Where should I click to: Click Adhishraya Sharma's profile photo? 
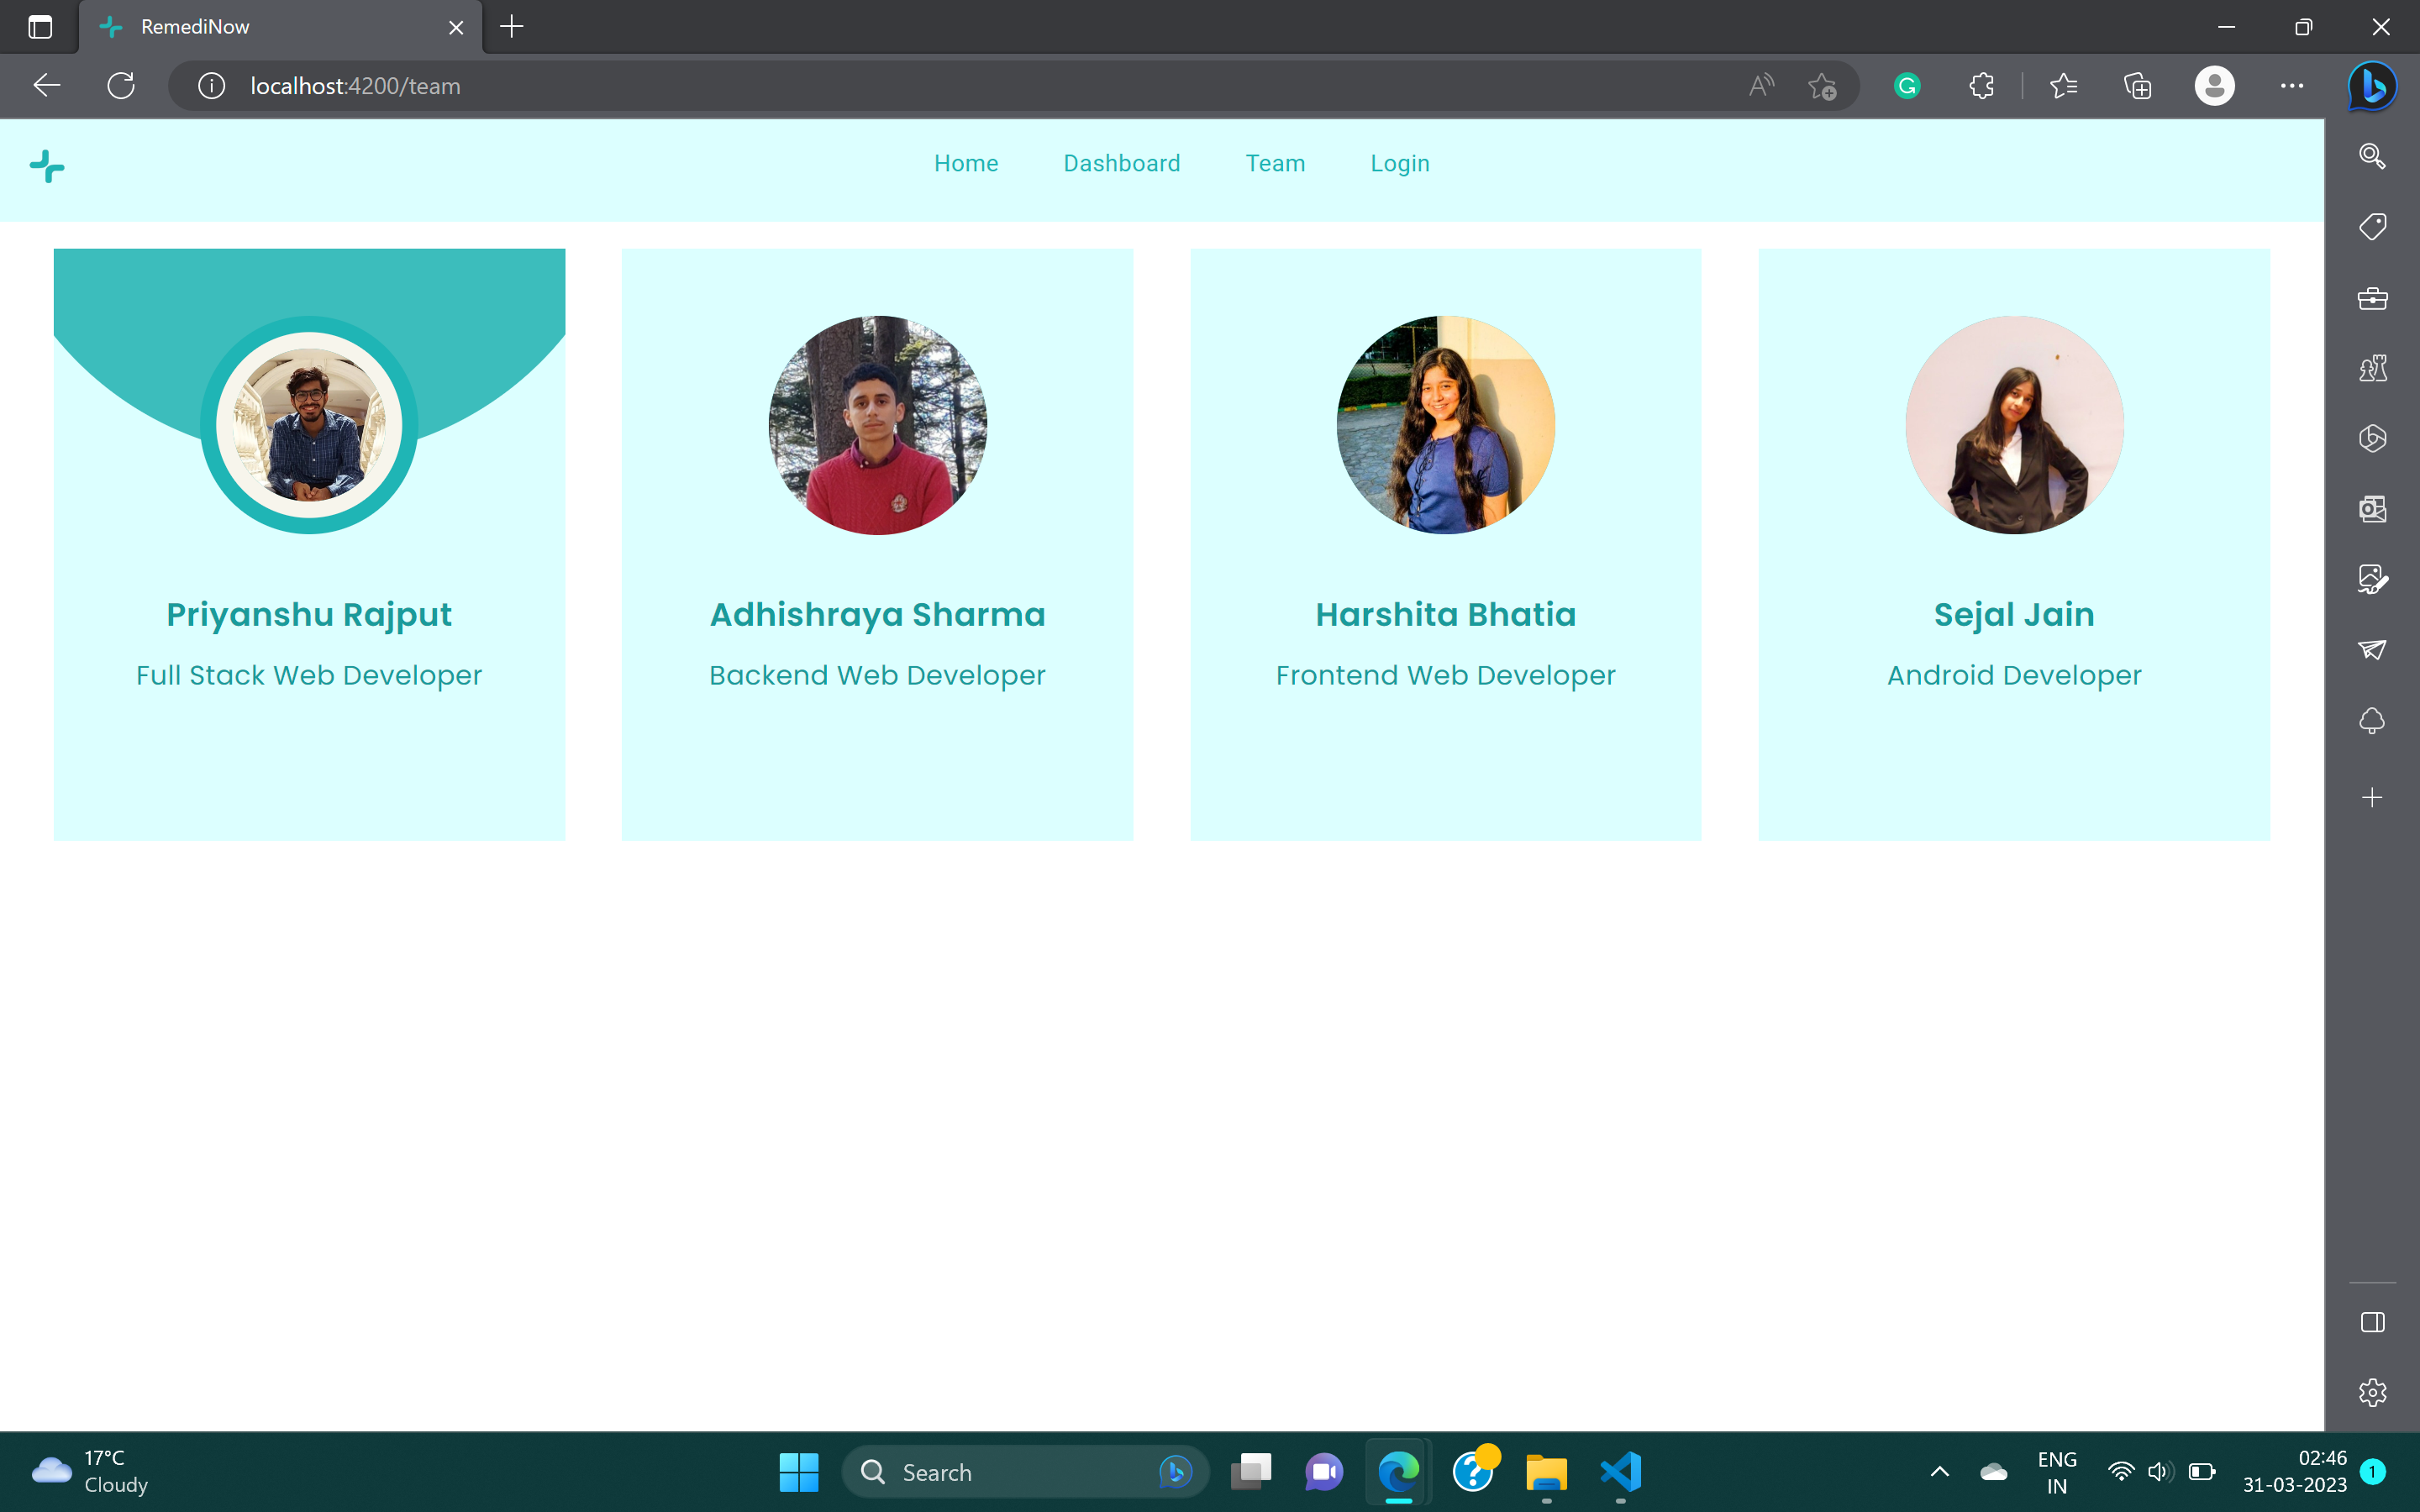pyautogui.click(x=877, y=425)
